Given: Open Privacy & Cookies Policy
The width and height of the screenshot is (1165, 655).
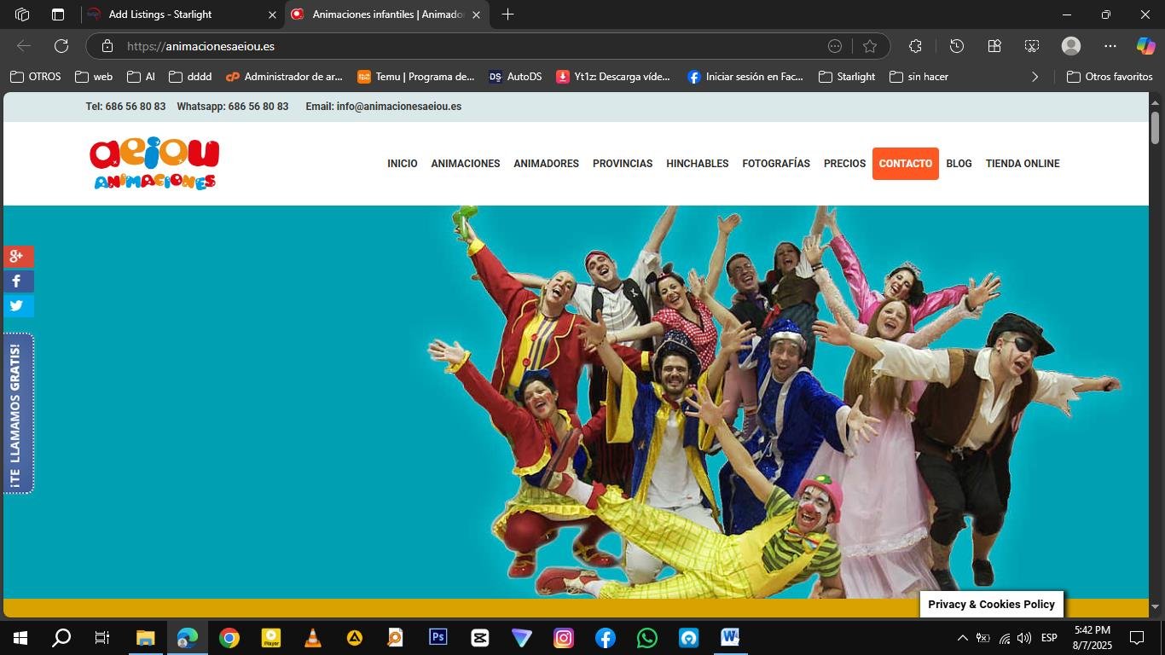Looking at the screenshot, I should (x=992, y=604).
